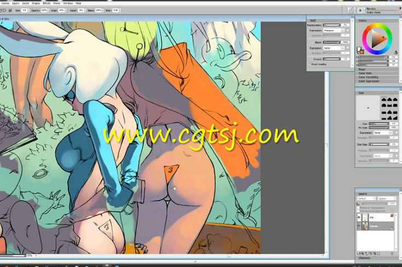Viewport: 402px width, 267px height.
Task: Open the Effects menu
Action: tap(46, 3)
